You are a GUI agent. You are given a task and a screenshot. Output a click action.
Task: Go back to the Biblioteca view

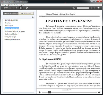[x=7, y=8]
